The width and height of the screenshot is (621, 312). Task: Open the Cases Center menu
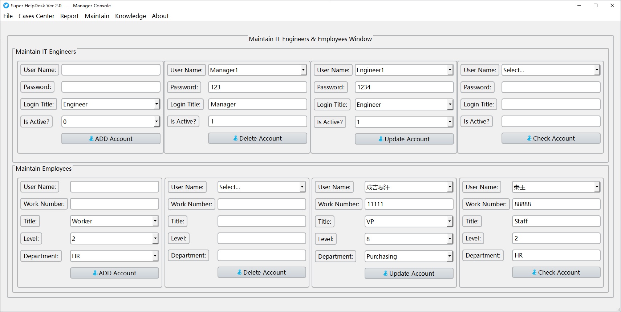tap(36, 16)
